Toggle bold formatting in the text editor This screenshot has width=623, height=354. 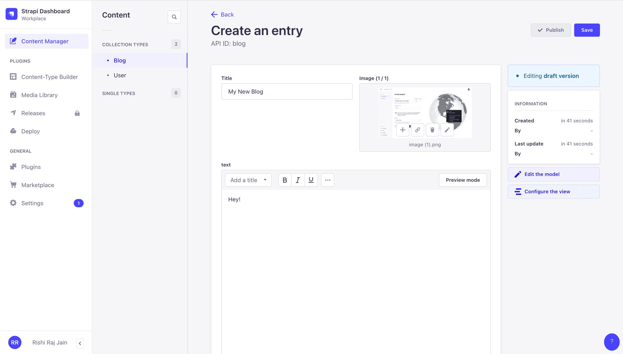(x=285, y=180)
